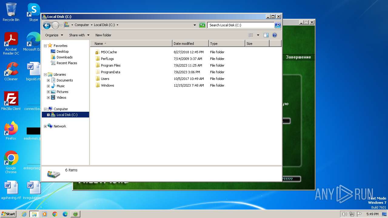
Task: Select the PerfLogs folder icon
Action: tap(97, 59)
